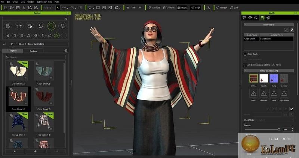Toggle the Open Mouth checkbox
The image size is (299, 158).
pos(245,54)
